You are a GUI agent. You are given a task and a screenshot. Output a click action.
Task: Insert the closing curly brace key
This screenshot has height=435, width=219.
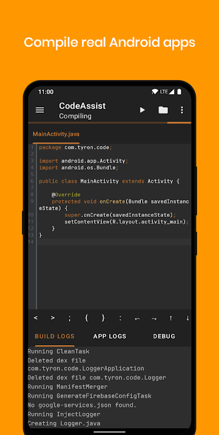pos(103,318)
